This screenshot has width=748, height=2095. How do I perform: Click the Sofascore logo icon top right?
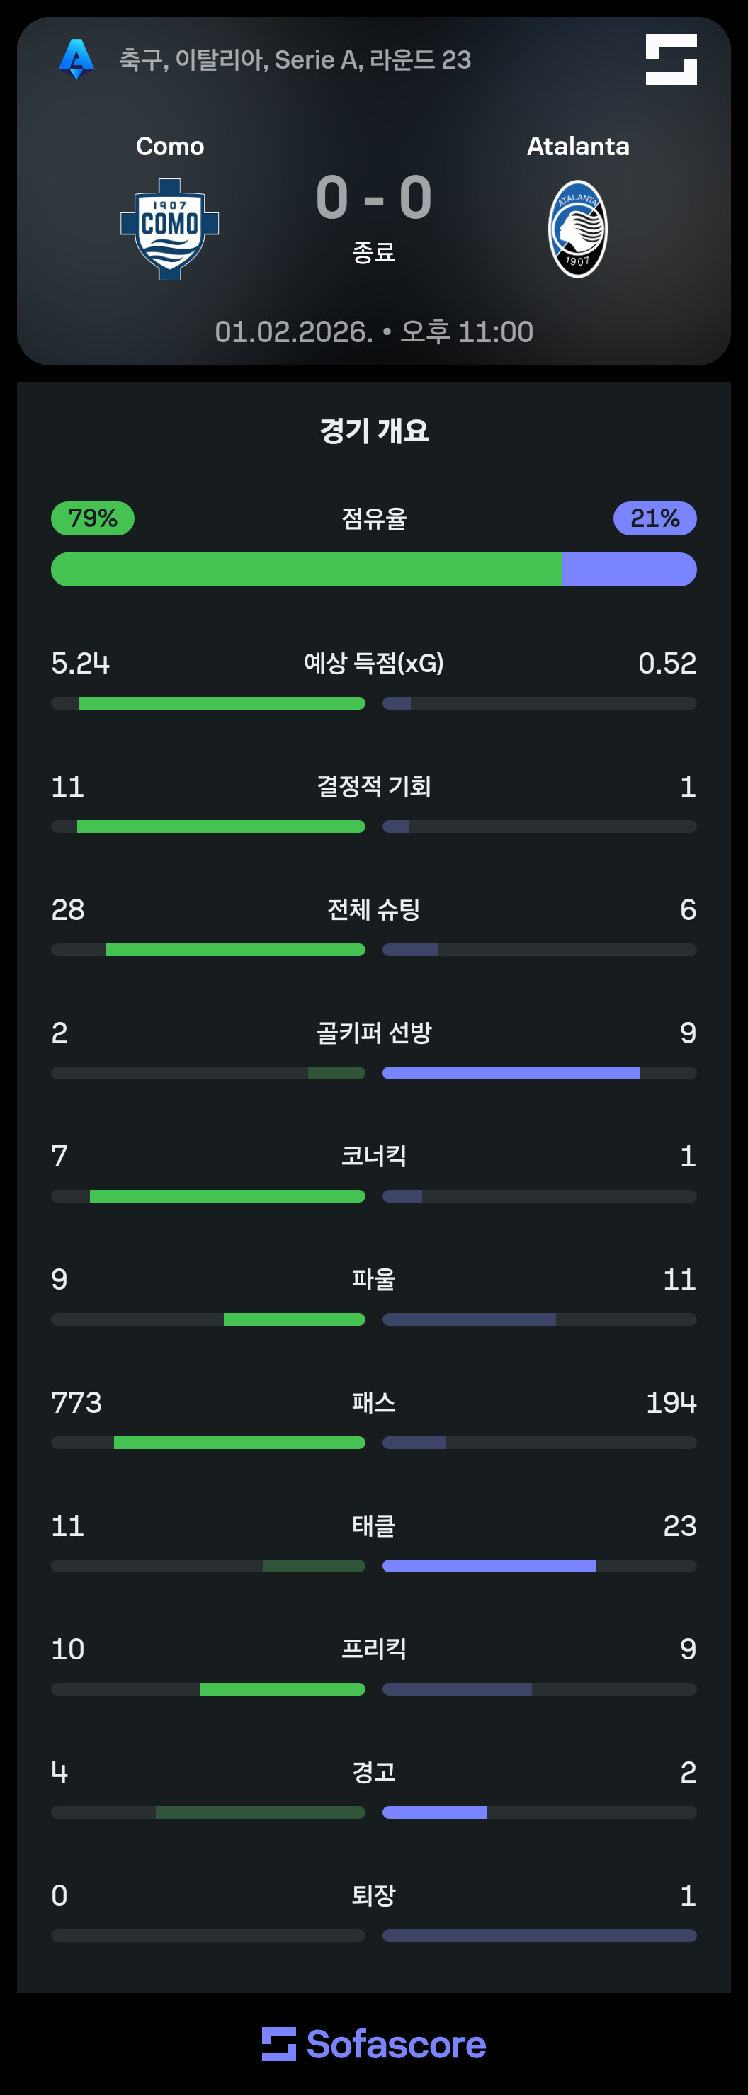[x=671, y=59]
